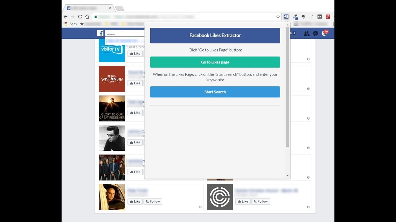Bookmark this page with the star icon
The height and width of the screenshot is (222, 396).
(x=278, y=17)
